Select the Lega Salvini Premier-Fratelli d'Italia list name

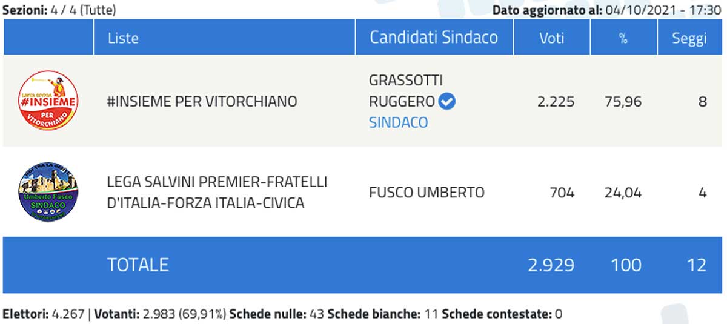coord(216,193)
